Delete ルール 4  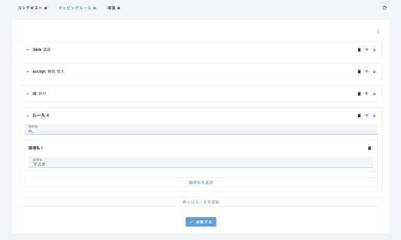coord(359,116)
